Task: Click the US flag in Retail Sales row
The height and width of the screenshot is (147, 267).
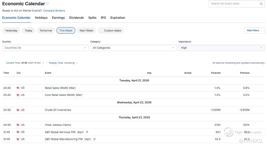Action: 18,88
